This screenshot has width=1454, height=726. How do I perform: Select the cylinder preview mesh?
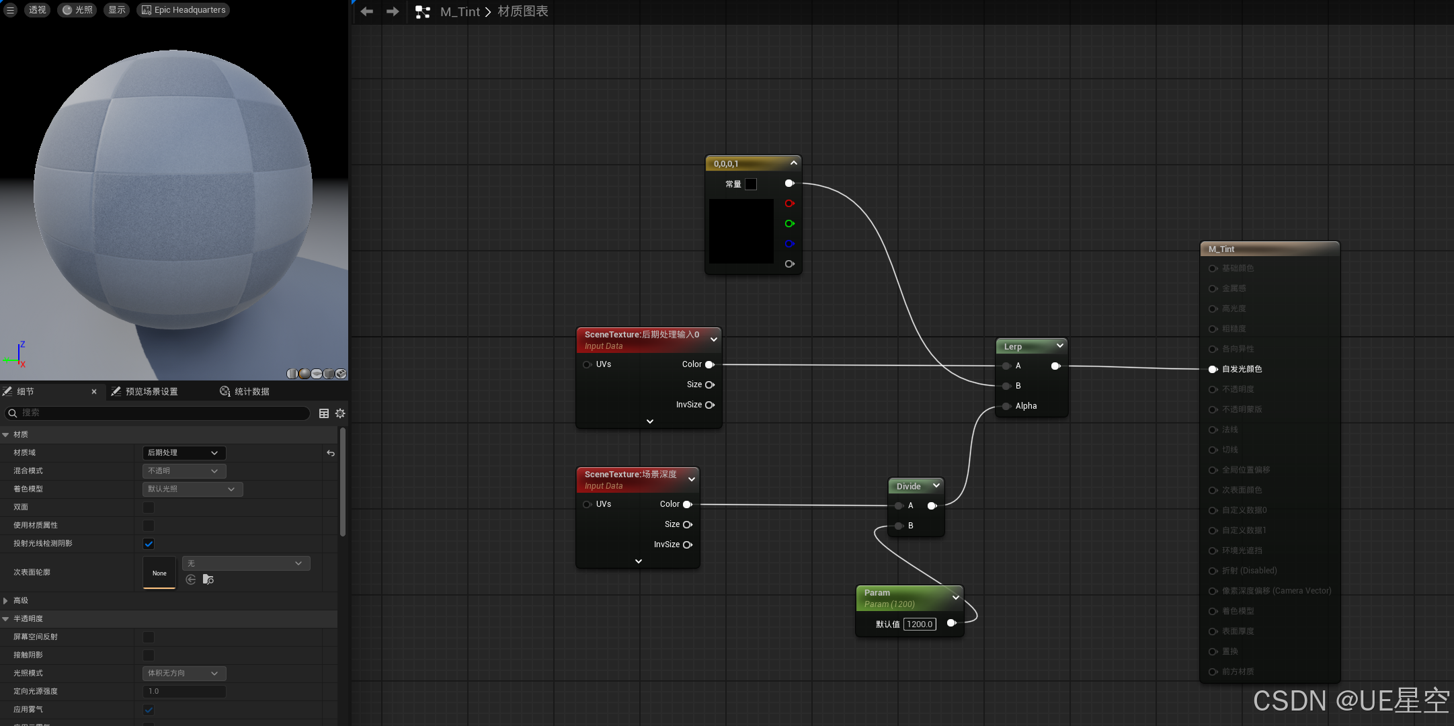click(x=292, y=374)
